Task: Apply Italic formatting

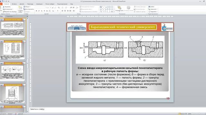Action: click(39, 11)
